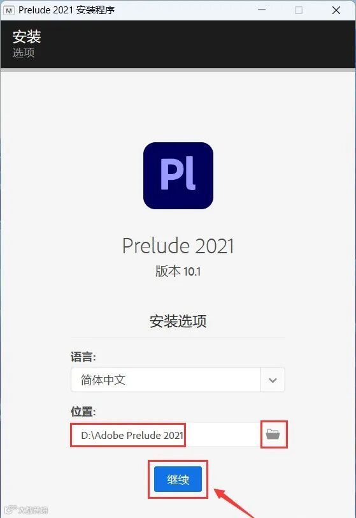Click the window title Prelude 2021 安装程序
The height and width of the screenshot is (518, 356).
(x=66, y=10)
